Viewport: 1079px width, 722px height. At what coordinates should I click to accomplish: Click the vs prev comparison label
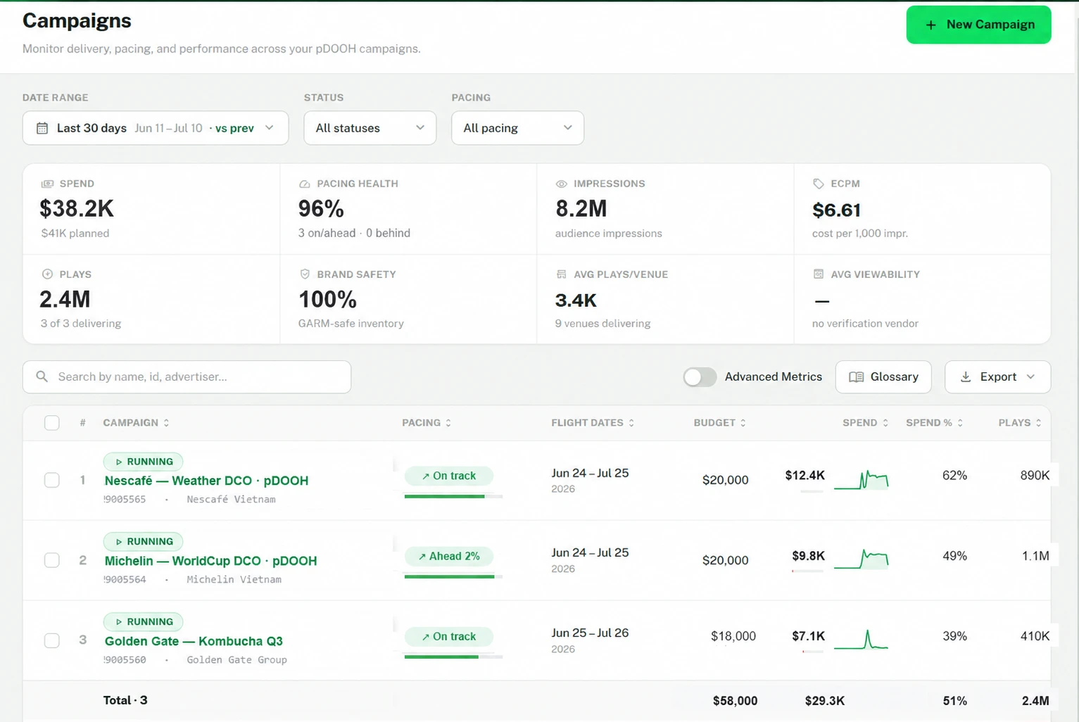click(234, 128)
